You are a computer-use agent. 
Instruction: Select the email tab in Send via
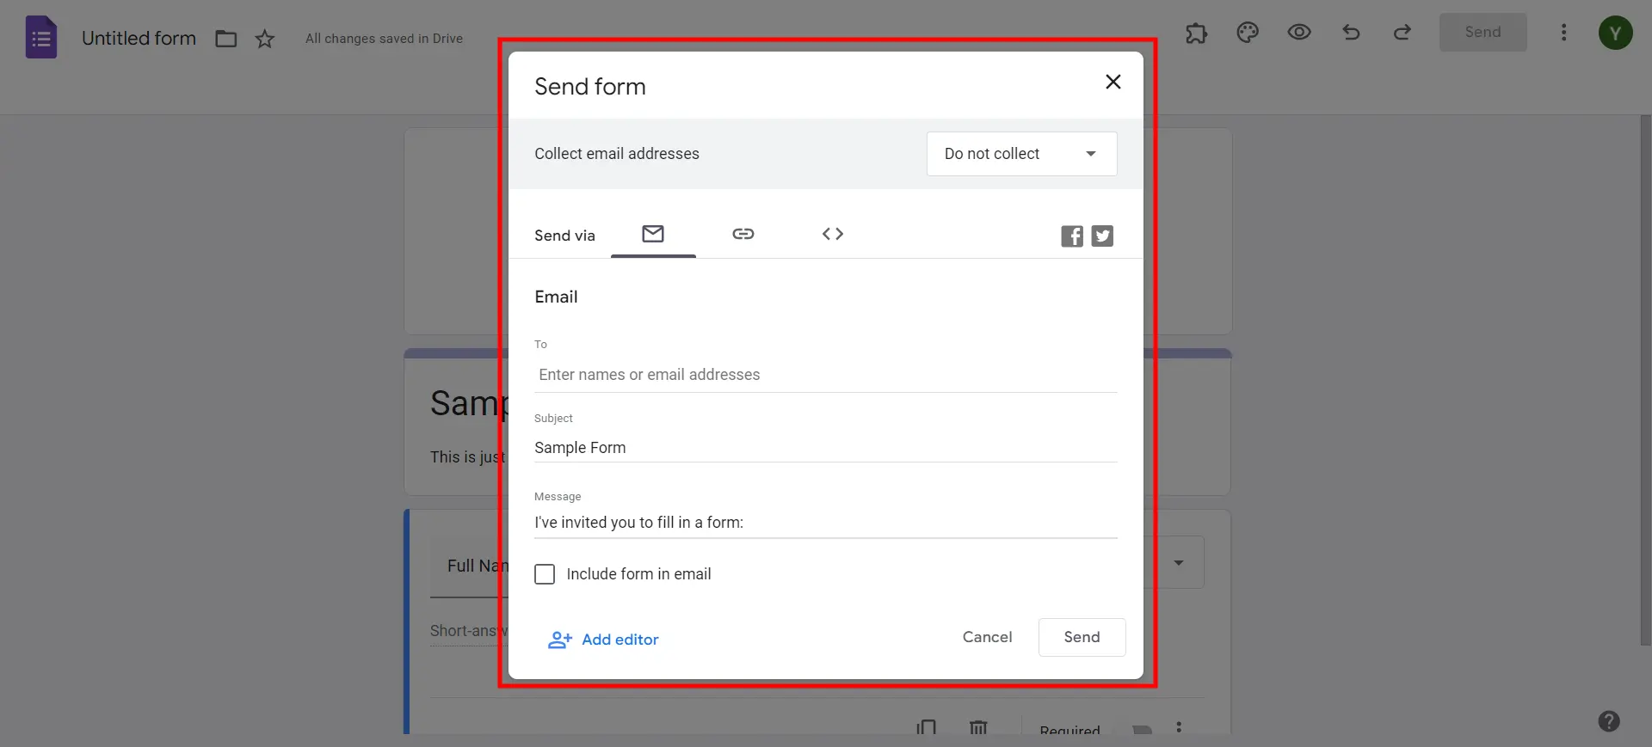(653, 234)
